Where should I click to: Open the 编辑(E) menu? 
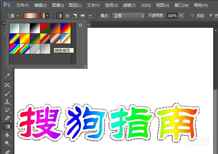[40, 5]
